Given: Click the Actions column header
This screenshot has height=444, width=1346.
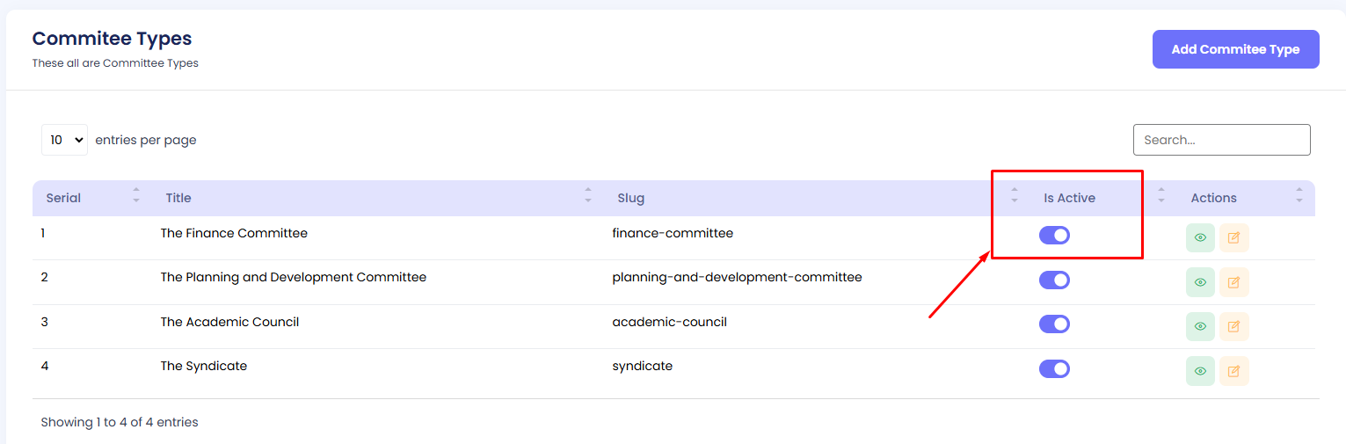Looking at the screenshot, I should point(1213,198).
